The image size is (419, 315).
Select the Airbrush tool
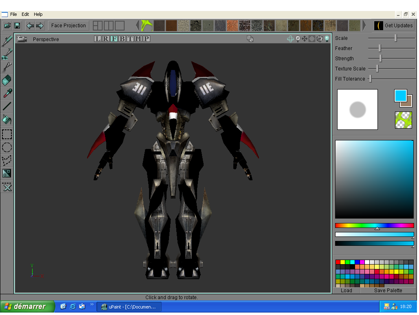pos(7,53)
